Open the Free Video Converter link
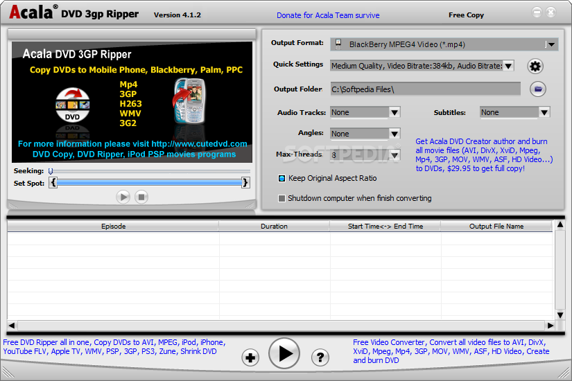 point(451,351)
